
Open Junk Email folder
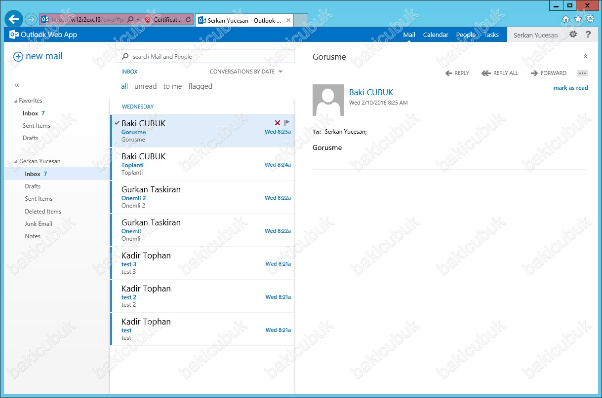click(39, 224)
